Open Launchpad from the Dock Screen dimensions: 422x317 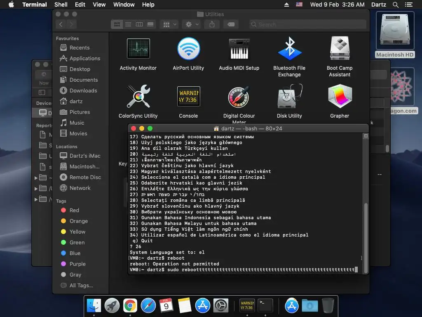(x=112, y=305)
